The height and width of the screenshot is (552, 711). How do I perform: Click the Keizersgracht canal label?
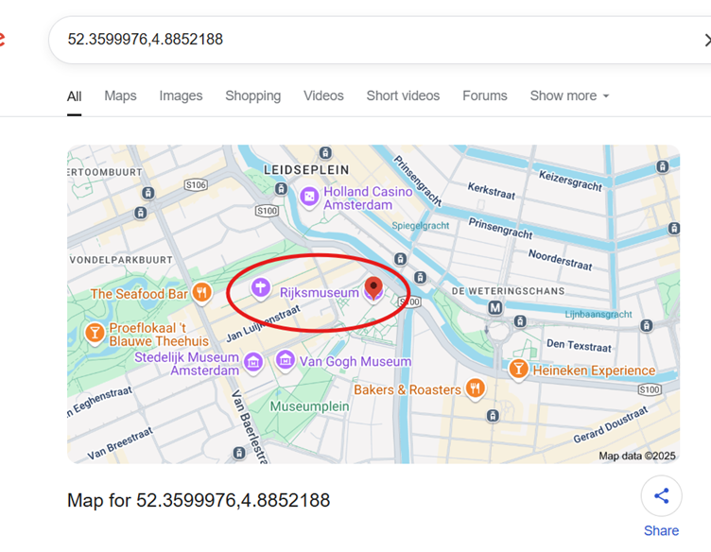pos(570,181)
